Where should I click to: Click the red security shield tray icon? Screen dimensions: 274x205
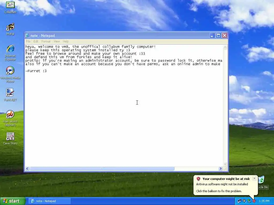pos(254,201)
